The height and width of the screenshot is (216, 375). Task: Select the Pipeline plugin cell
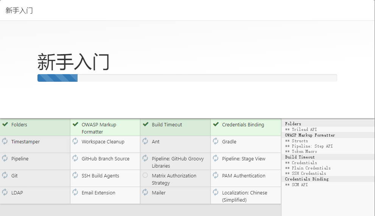20,159
